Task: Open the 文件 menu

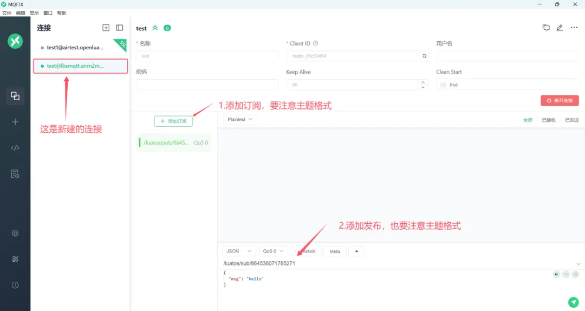Action: (x=6, y=13)
